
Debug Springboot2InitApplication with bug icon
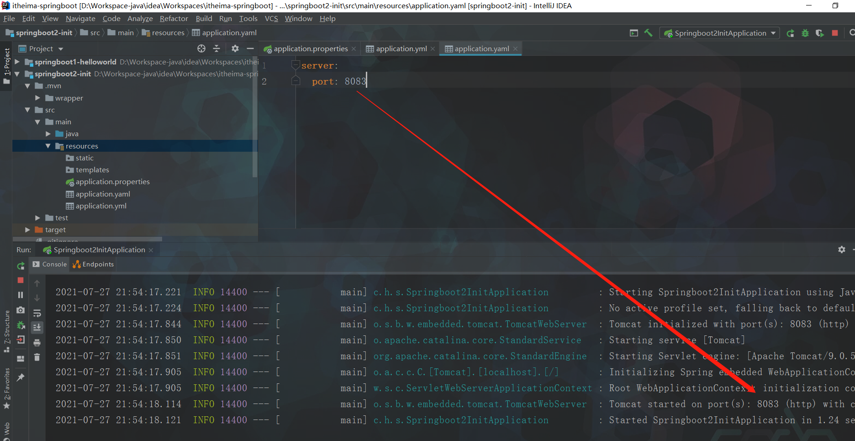805,33
